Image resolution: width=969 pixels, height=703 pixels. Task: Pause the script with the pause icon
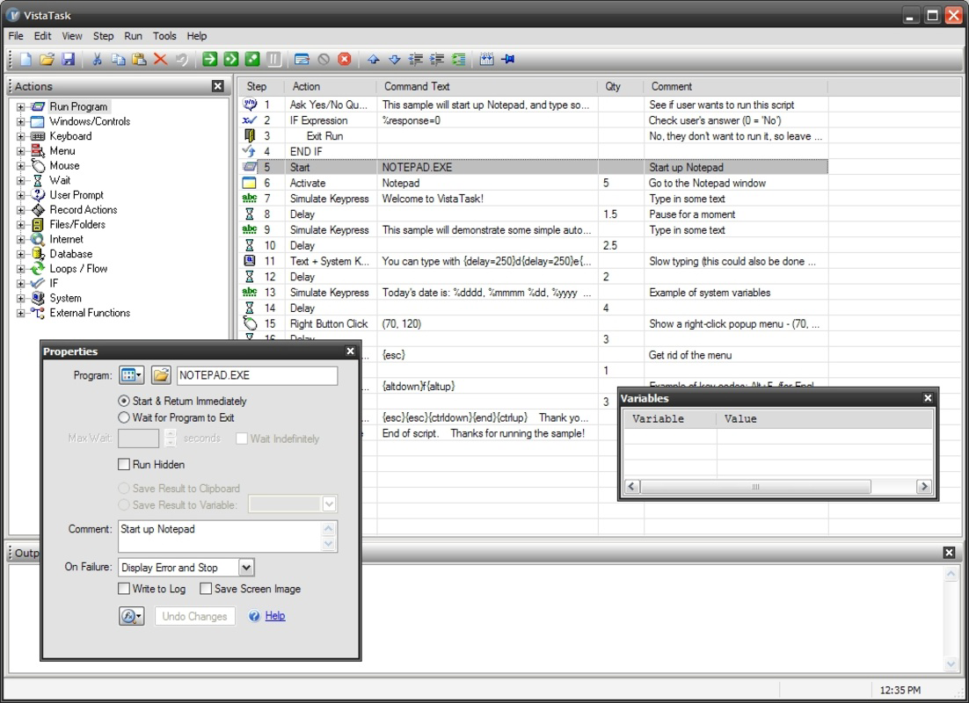click(x=273, y=59)
